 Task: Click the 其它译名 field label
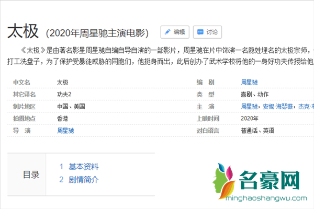pos(24,95)
